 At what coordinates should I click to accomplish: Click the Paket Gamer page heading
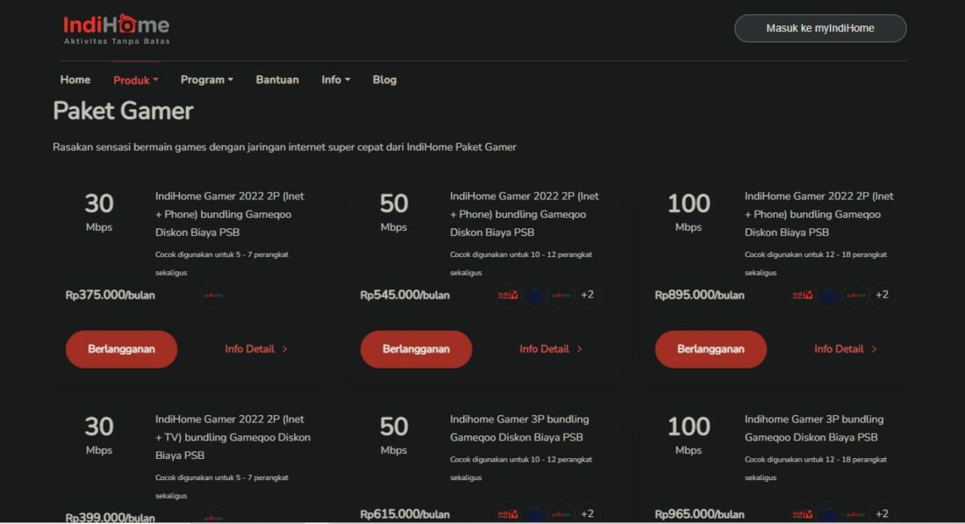(x=123, y=111)
